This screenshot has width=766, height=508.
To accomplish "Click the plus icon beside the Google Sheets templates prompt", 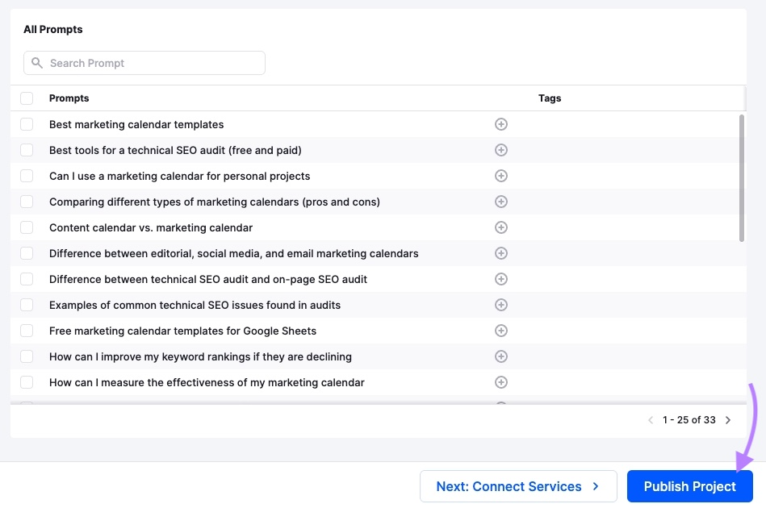I will coord(501,331).
